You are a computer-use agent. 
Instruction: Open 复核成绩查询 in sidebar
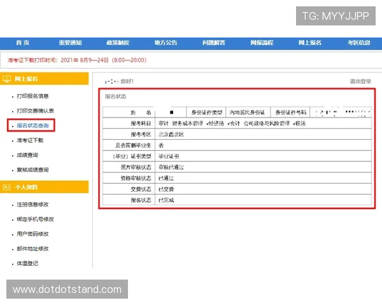coord(32,170)
